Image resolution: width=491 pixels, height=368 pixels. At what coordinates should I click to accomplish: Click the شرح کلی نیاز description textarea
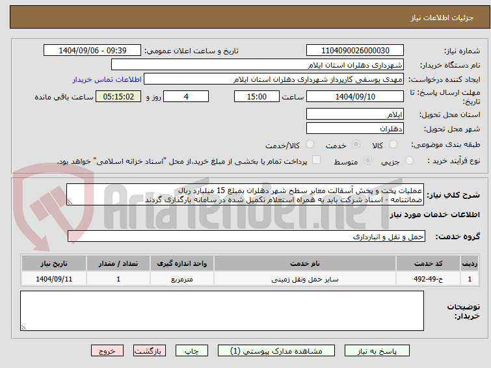coord(245,194)
